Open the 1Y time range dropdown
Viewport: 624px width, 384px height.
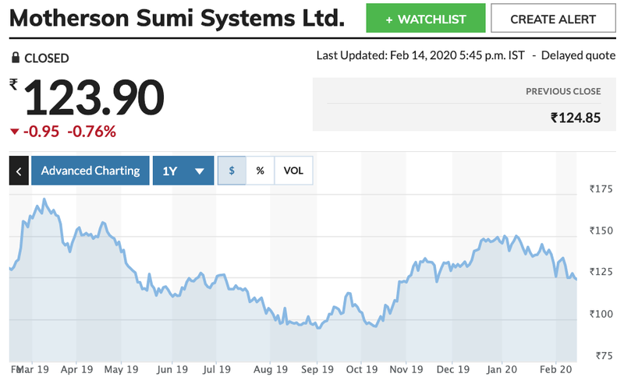(183, 171)
